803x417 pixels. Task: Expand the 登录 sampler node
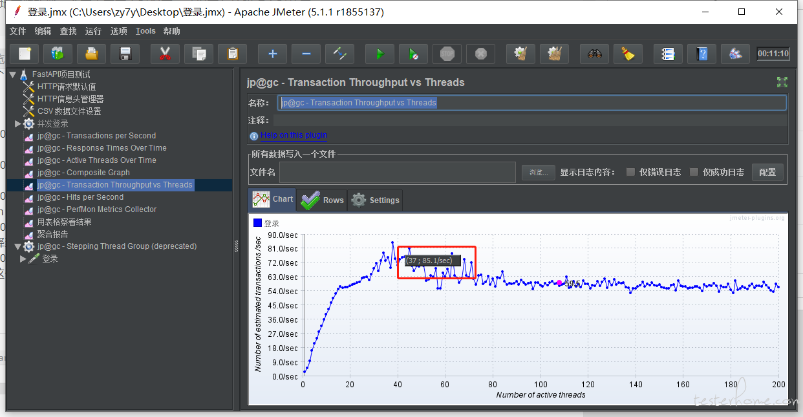(x=23, y=259)
